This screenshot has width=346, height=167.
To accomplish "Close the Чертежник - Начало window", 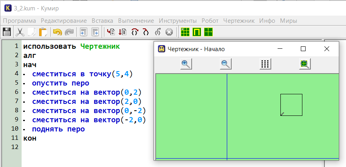I will (326, 49).
